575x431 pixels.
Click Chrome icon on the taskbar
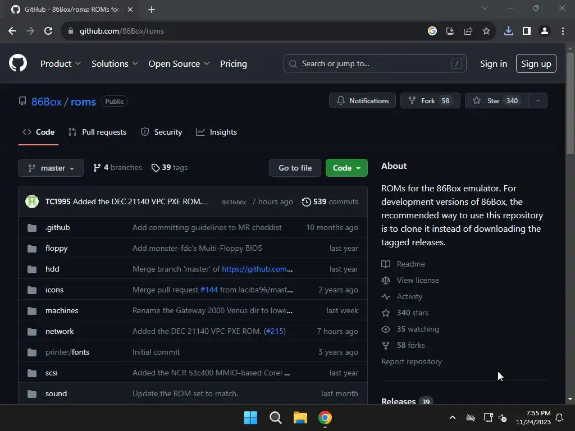pyautogui.click(x=325, y=418)
